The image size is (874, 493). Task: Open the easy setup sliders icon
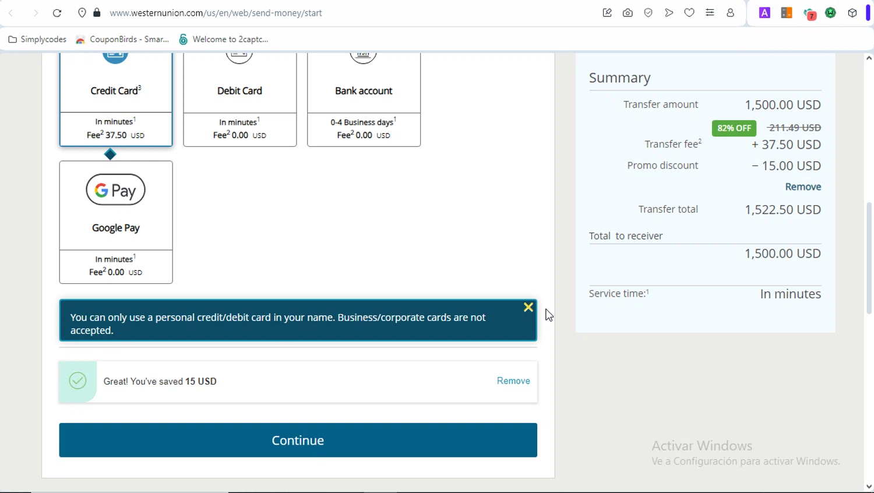(x=710, y=13)
